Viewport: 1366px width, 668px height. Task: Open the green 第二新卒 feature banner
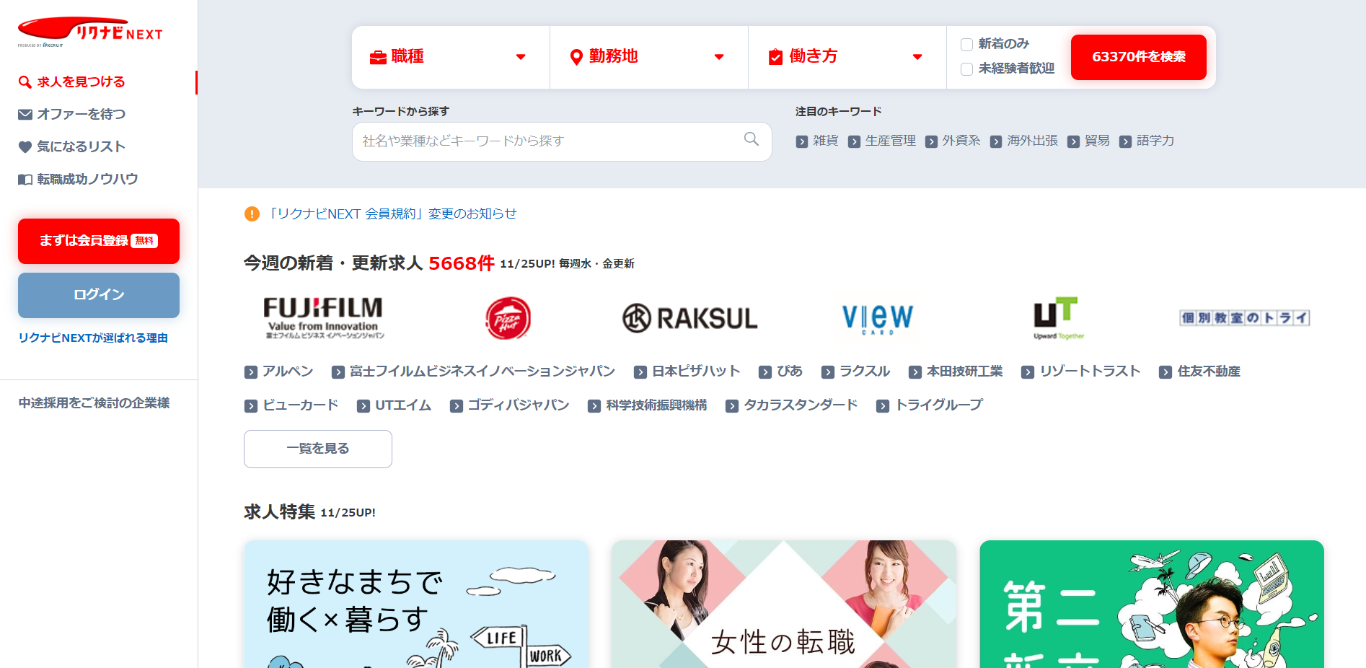pyautogui.click(x=1152, y=605)
